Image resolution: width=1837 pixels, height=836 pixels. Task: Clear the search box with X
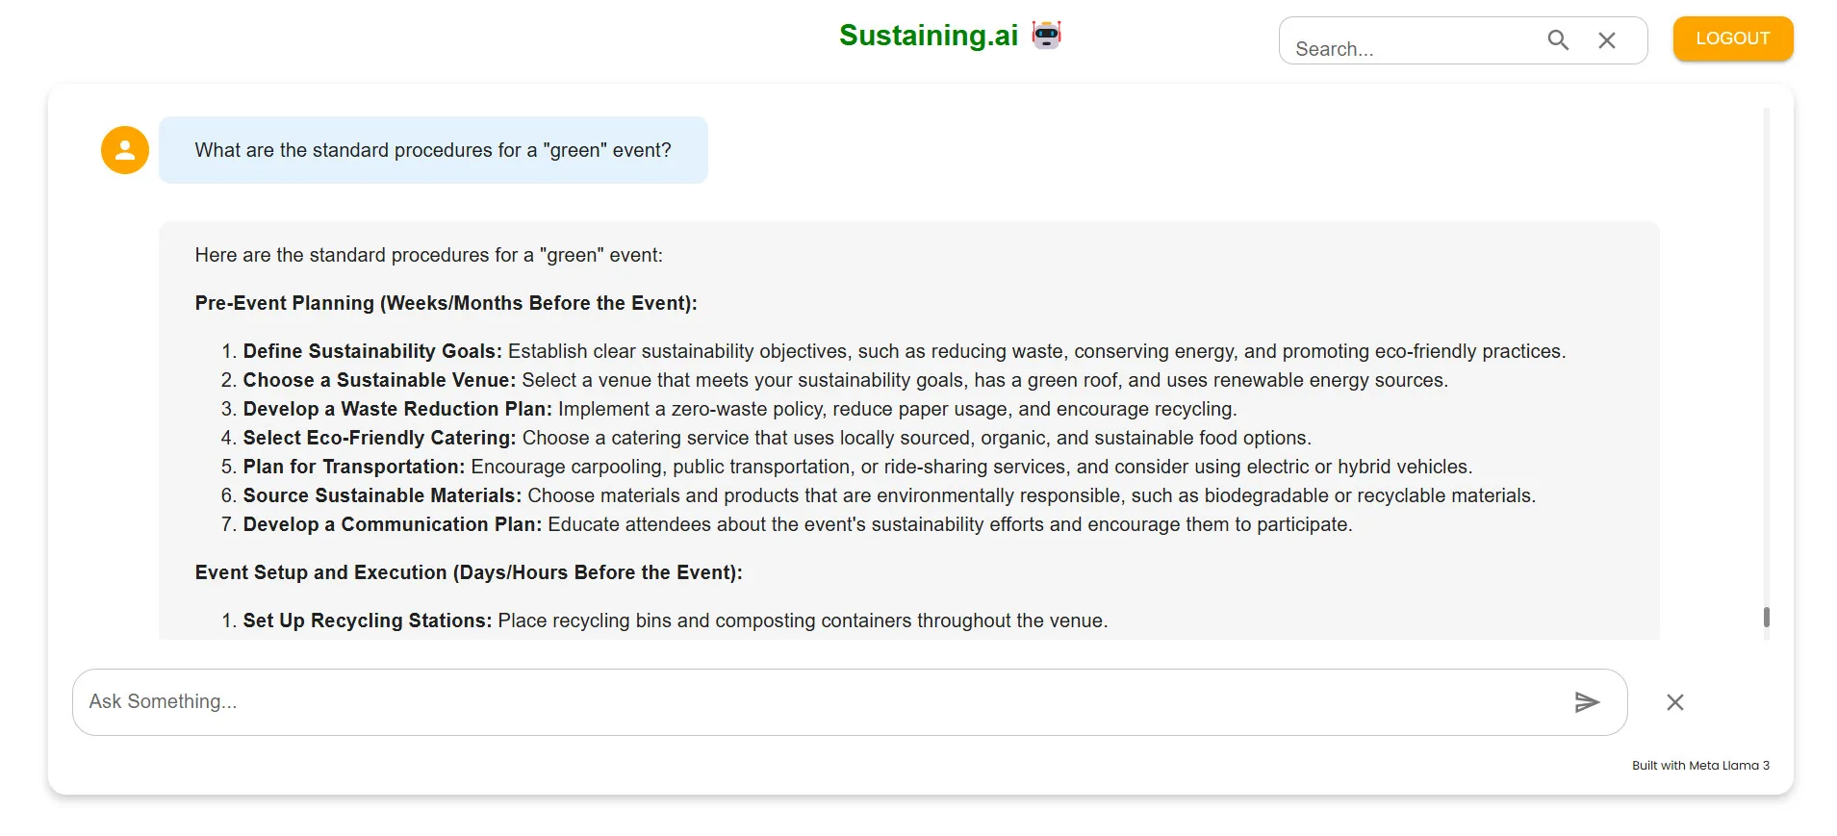click(x=1607, y=40)
